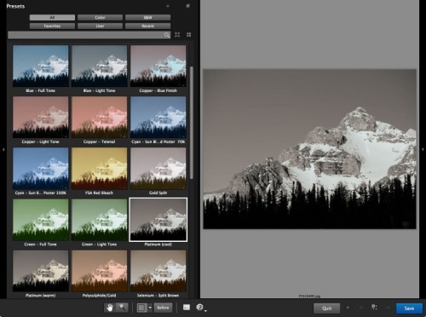
Task: Select the magnifier zoom tool
Action: [x=123, y=308]
